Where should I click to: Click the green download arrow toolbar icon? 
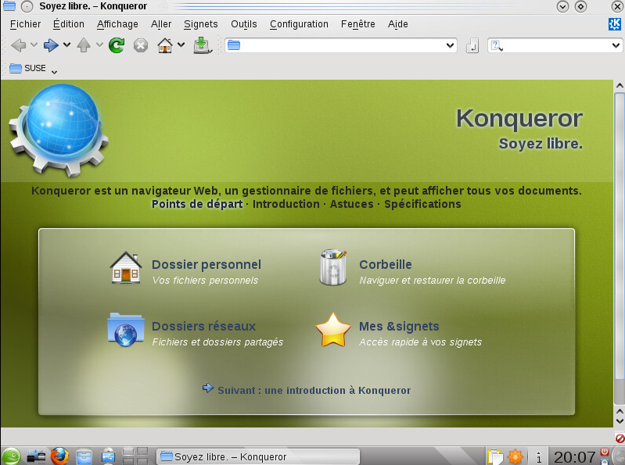tap(202, 45)
